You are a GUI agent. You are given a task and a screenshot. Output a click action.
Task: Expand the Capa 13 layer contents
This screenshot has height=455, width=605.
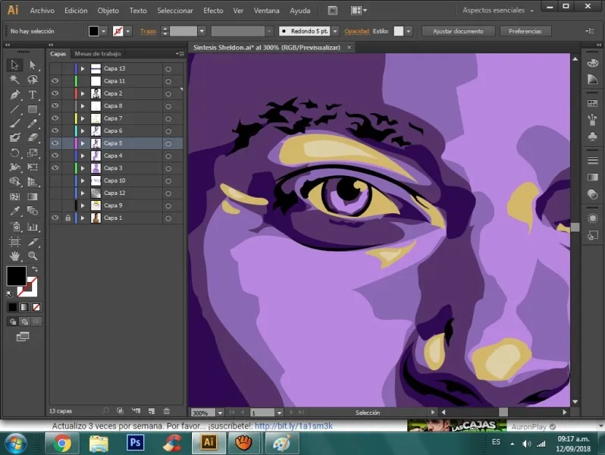[x=83, y=68]
